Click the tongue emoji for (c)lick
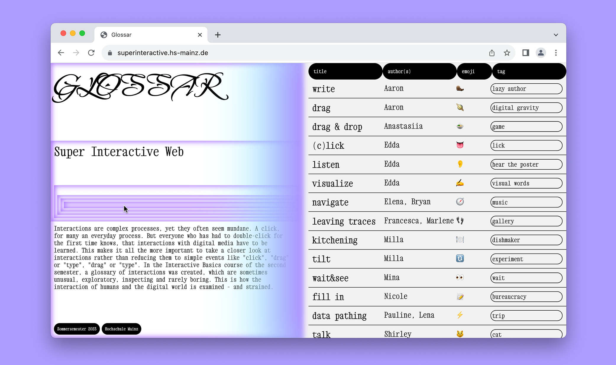This screenshot has width=616, height=365. click(x=460, y=145)
